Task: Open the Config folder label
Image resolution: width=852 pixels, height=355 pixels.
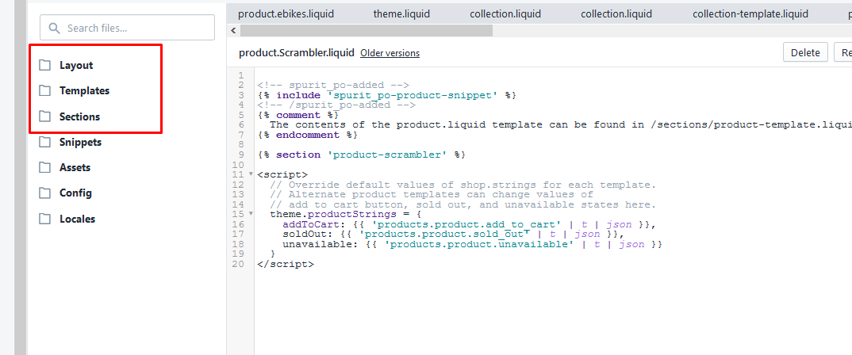Action: (75, 193)
